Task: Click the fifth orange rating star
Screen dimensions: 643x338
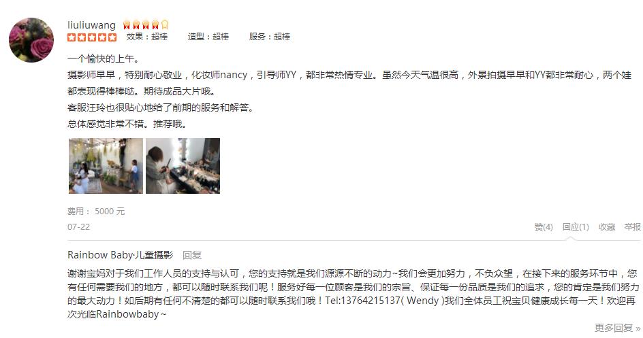Action: click(x=112, y=37)
